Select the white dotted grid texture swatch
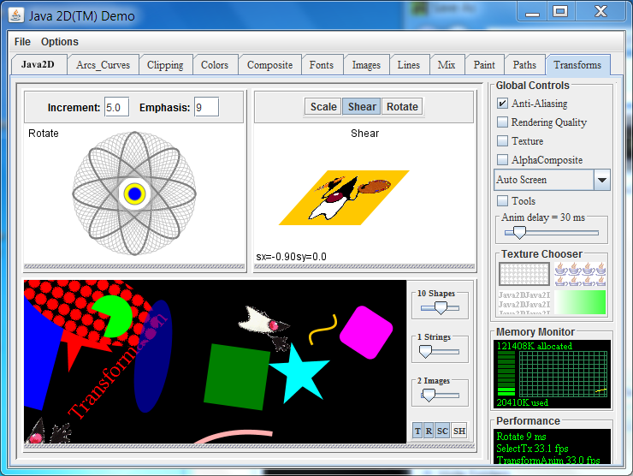This screenshot has width=633, height=476. point(524,274)
